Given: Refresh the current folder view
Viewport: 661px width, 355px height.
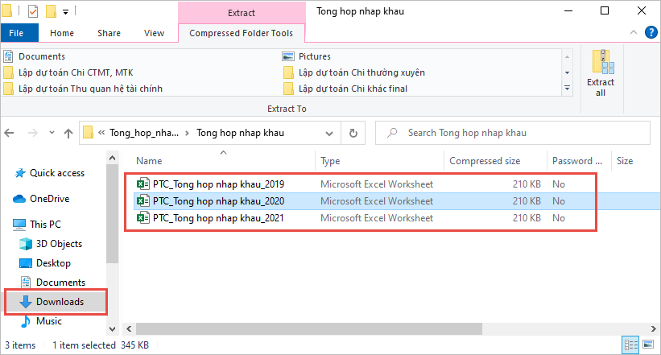Looking at the screenshot, I should [x=353, y=133].
